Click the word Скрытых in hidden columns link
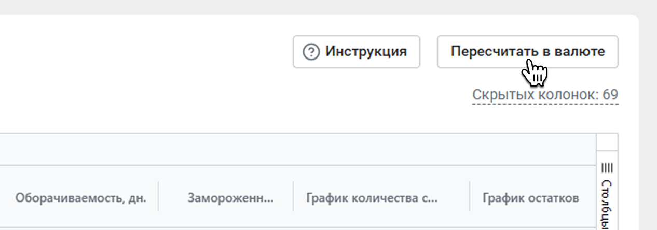The width and height of the screenshot is (657, 230). pyautogui.click(x=496, y=95)
